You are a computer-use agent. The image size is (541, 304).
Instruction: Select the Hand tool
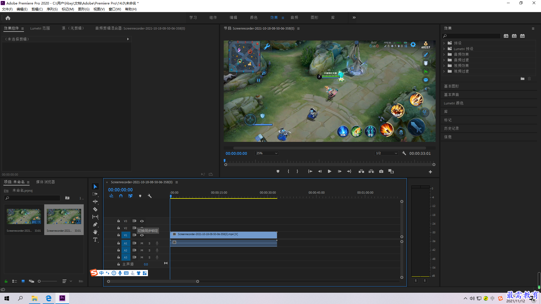coord(95,232)
